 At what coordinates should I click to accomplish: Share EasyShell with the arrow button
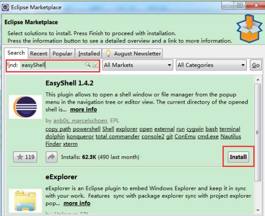click(x=52, y=157)
